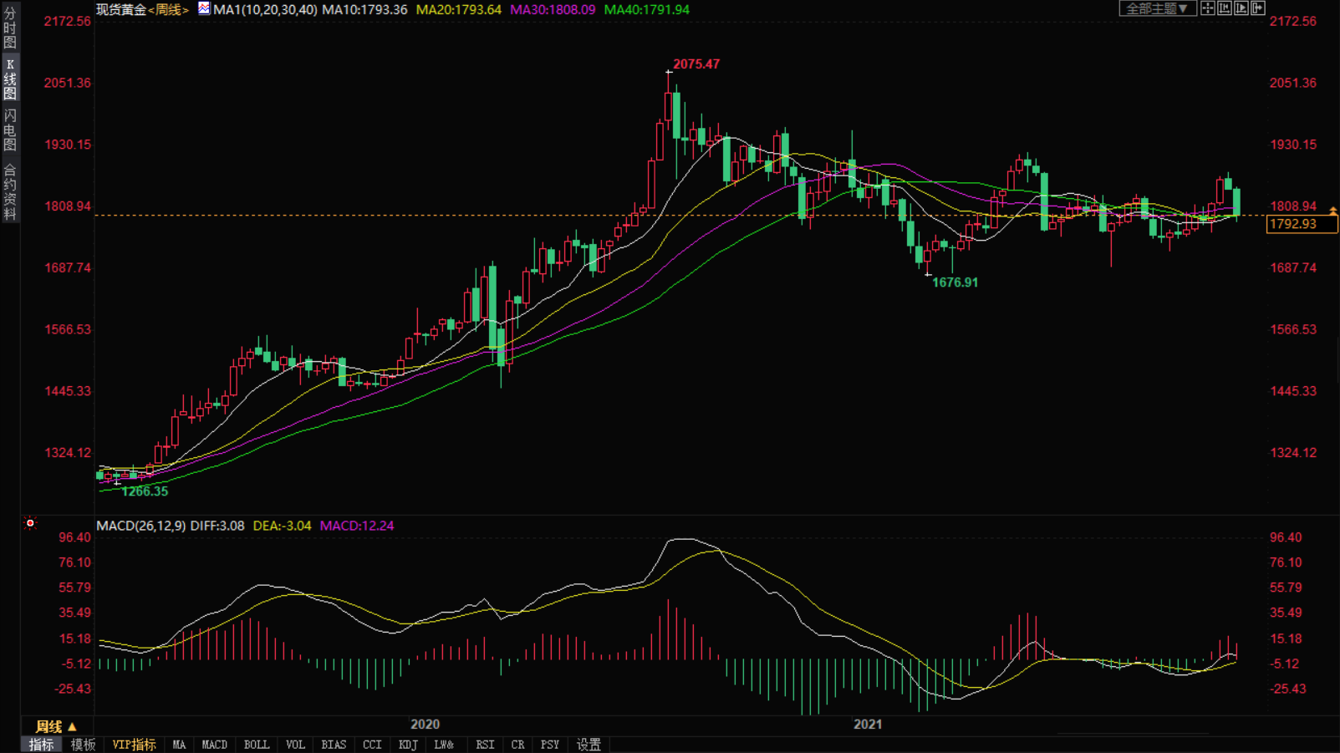The height and width of the screenshot is (753, 1340).
Task: Switch to the 模板 bottom tab
Action: [x=83, y=745]
